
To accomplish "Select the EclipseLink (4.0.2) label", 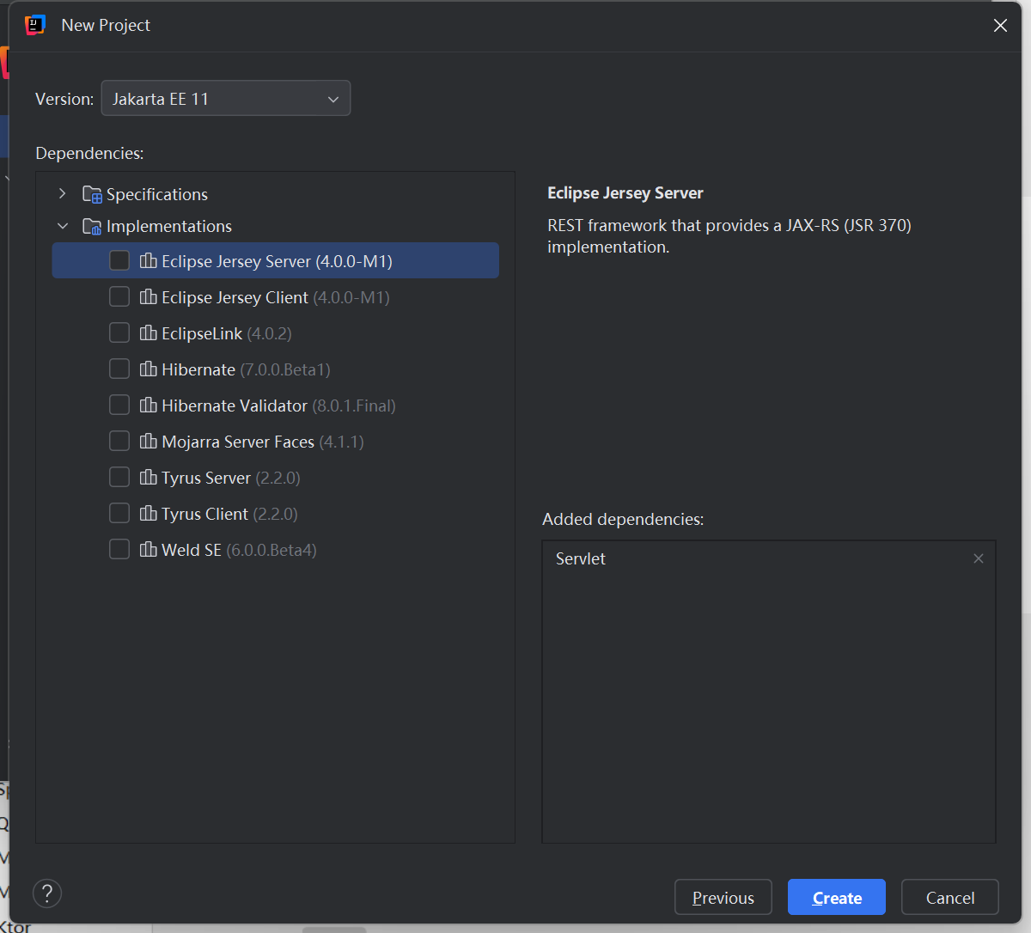I will (x=227, y=333).
